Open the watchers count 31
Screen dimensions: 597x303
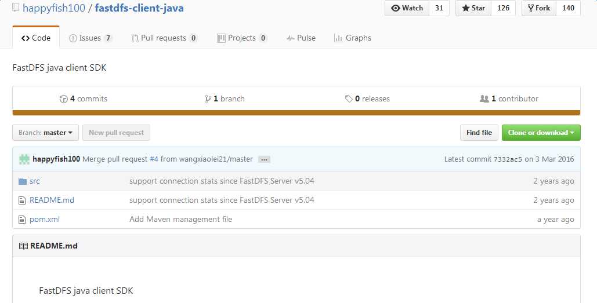(439, 8)
